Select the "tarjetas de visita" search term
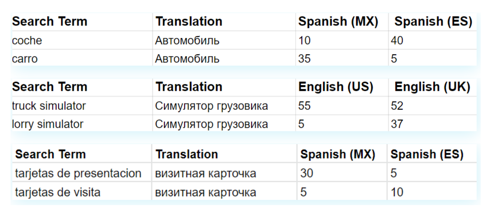This screenshot has height=215, width=488. [x=58, y=192]
